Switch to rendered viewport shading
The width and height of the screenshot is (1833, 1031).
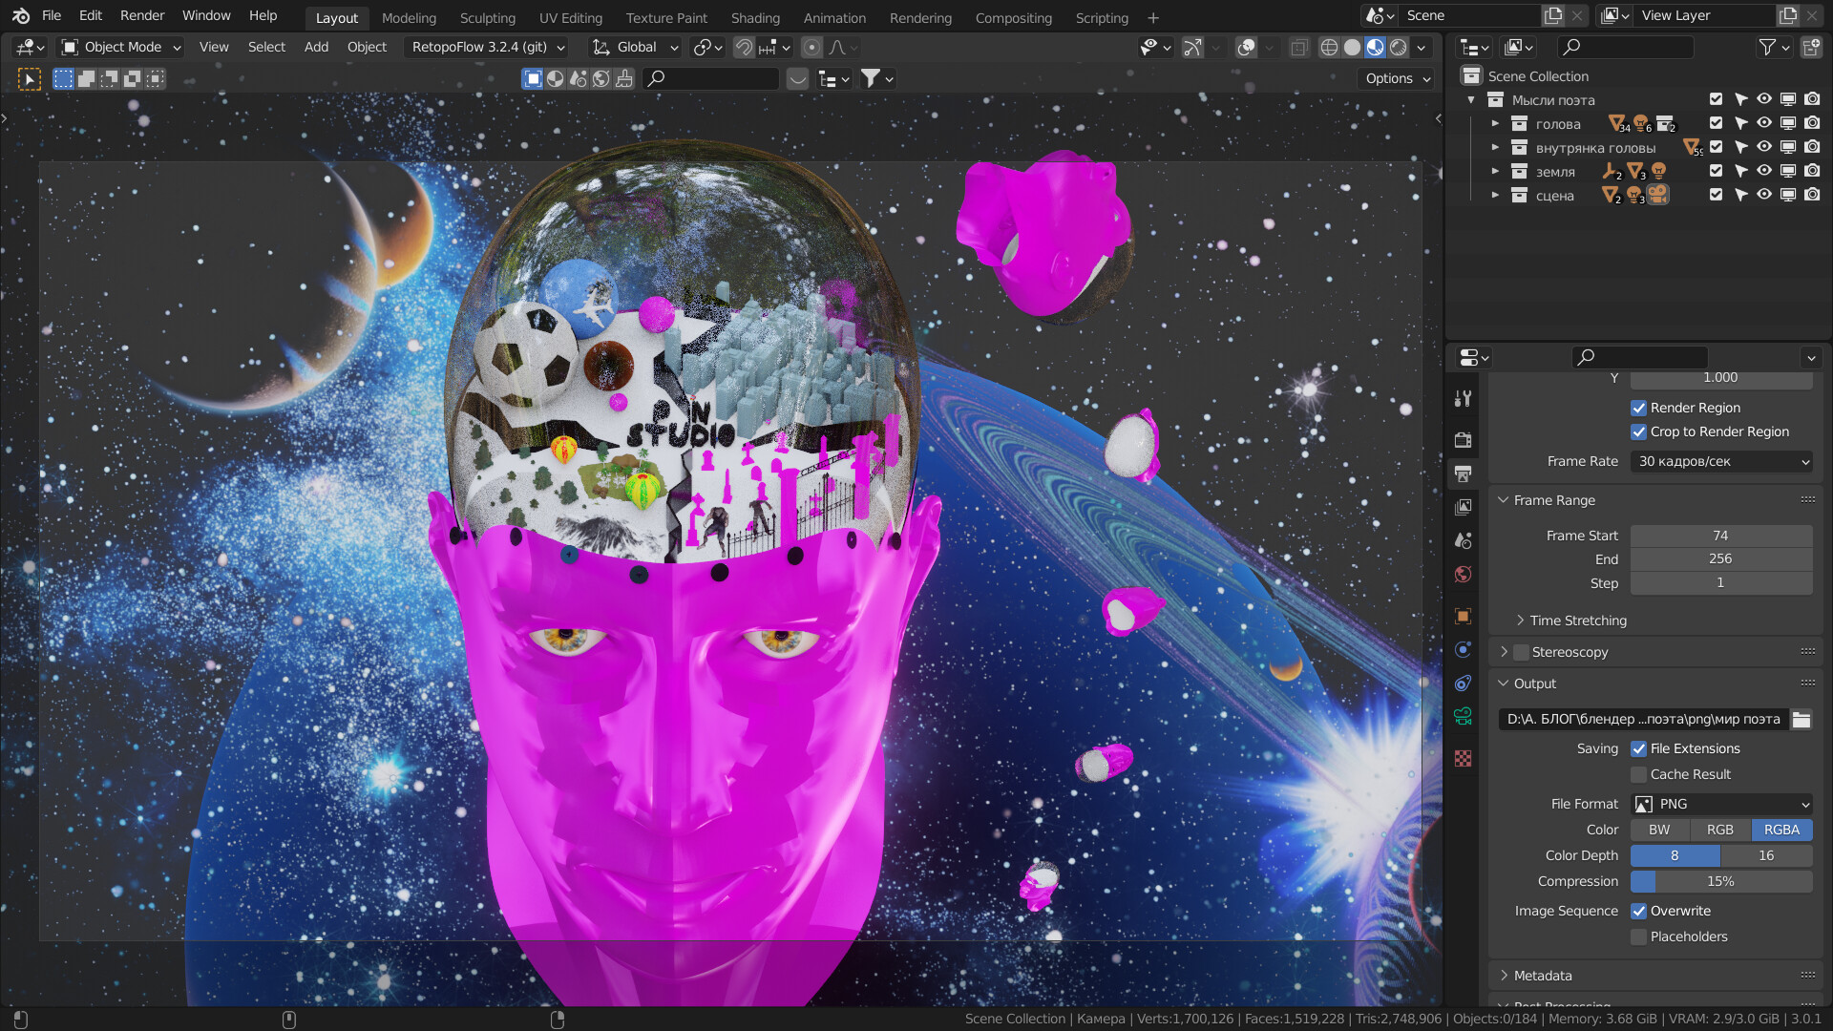pos(1399,48)
